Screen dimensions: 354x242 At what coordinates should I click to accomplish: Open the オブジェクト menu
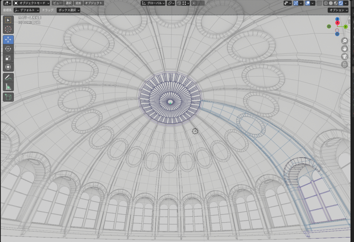coord(93,3)
